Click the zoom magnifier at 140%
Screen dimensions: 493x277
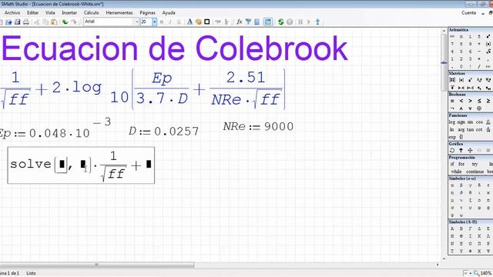[477, 273]
